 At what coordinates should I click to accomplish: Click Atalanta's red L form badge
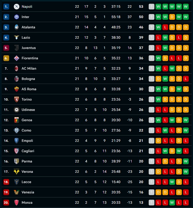click(x=165, y=27)
